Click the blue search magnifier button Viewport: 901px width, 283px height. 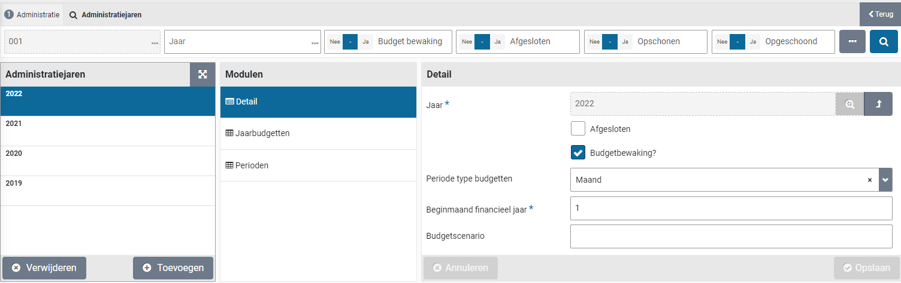tap(884, 42)
